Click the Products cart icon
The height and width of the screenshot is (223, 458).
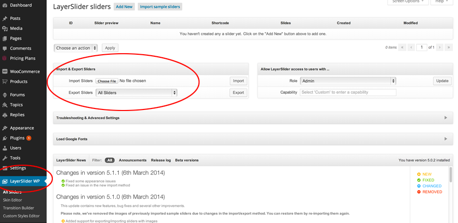[5, 82]
